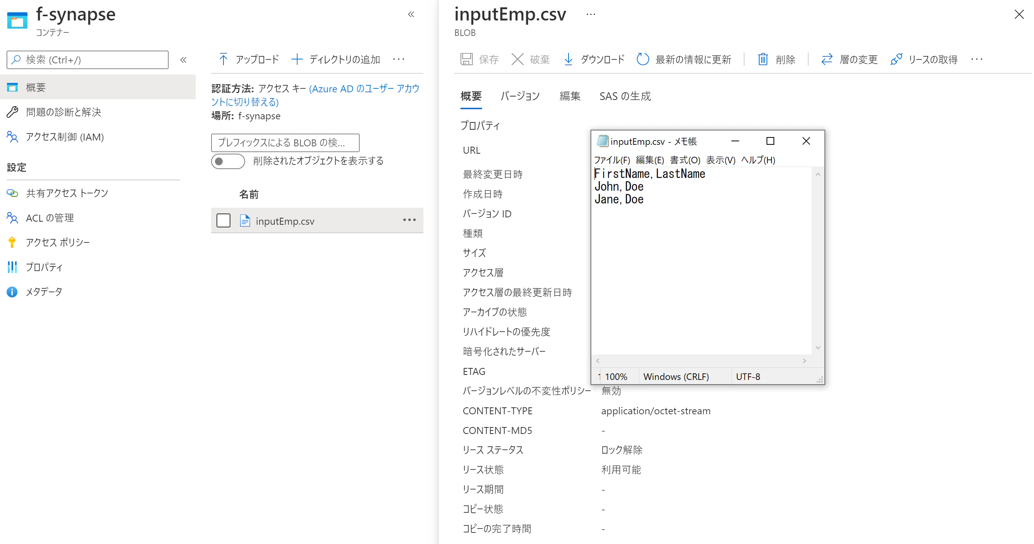Close the Notepad window
This screenshot has height=544, width=1034.
click(x=806, y=141)
